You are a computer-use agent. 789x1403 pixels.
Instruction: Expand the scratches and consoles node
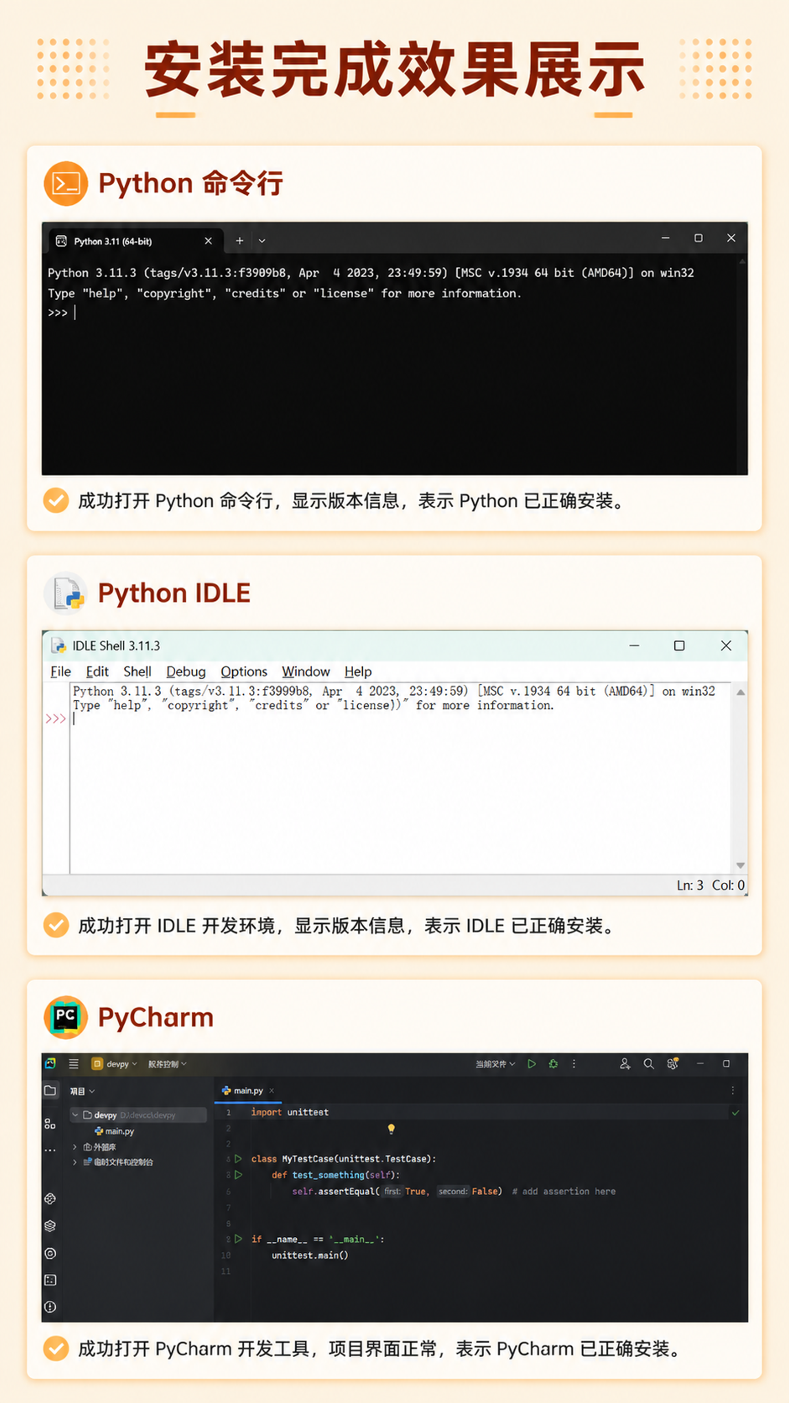click(75, 1162)
